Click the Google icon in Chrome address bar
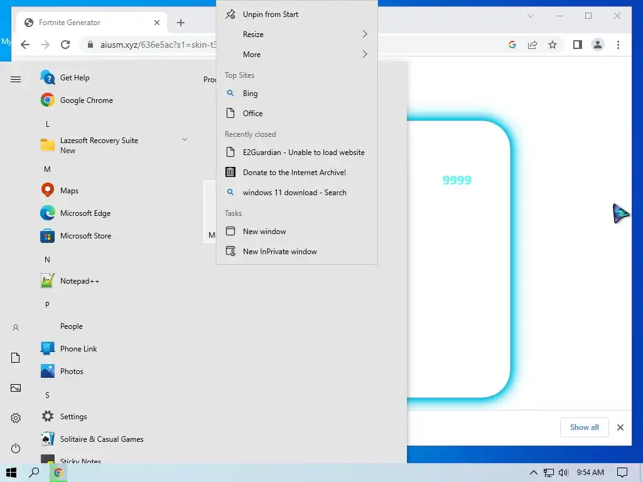This screenshot has height=482, width=643. click(x=512, y=45)
